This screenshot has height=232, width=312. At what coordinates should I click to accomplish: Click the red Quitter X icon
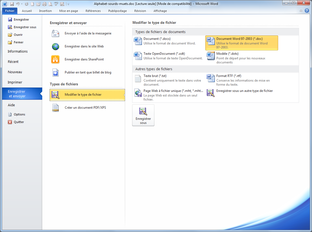(x=10, y=122)
